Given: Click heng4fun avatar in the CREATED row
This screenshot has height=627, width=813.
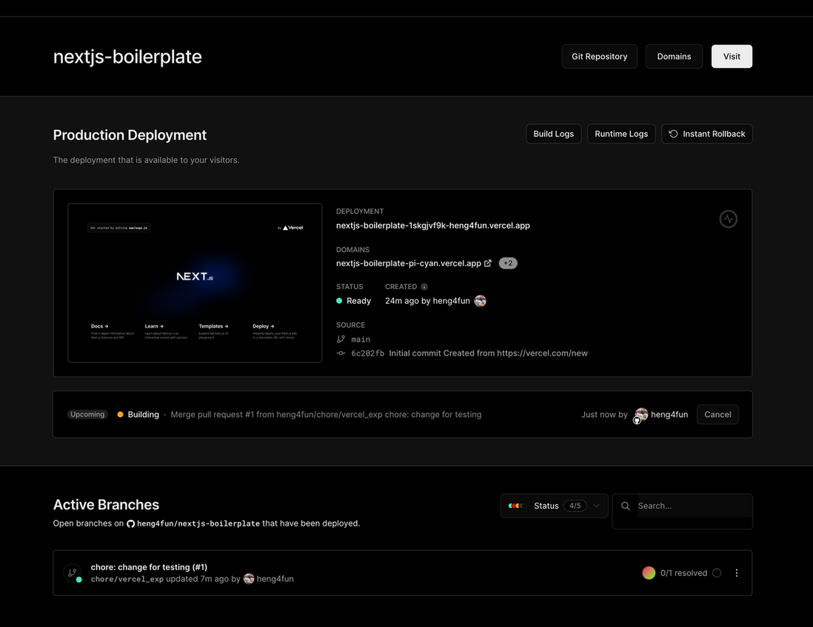Looking at the screenshot, I should [480, 301].
